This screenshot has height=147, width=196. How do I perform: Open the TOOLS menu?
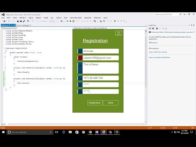59,18
